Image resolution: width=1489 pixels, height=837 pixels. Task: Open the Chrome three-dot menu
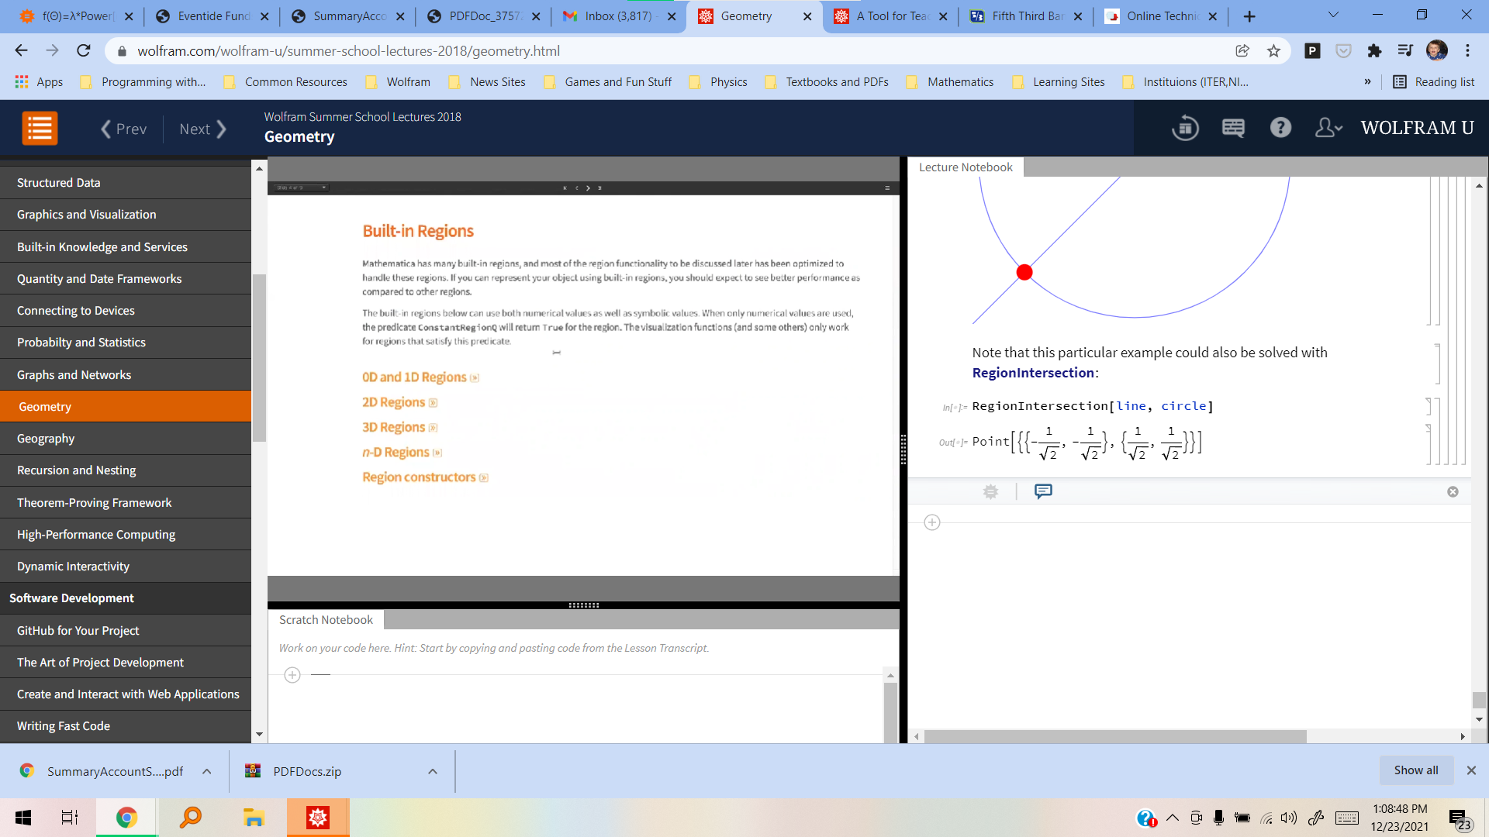pyautogui.click(x=1467, y=50)
